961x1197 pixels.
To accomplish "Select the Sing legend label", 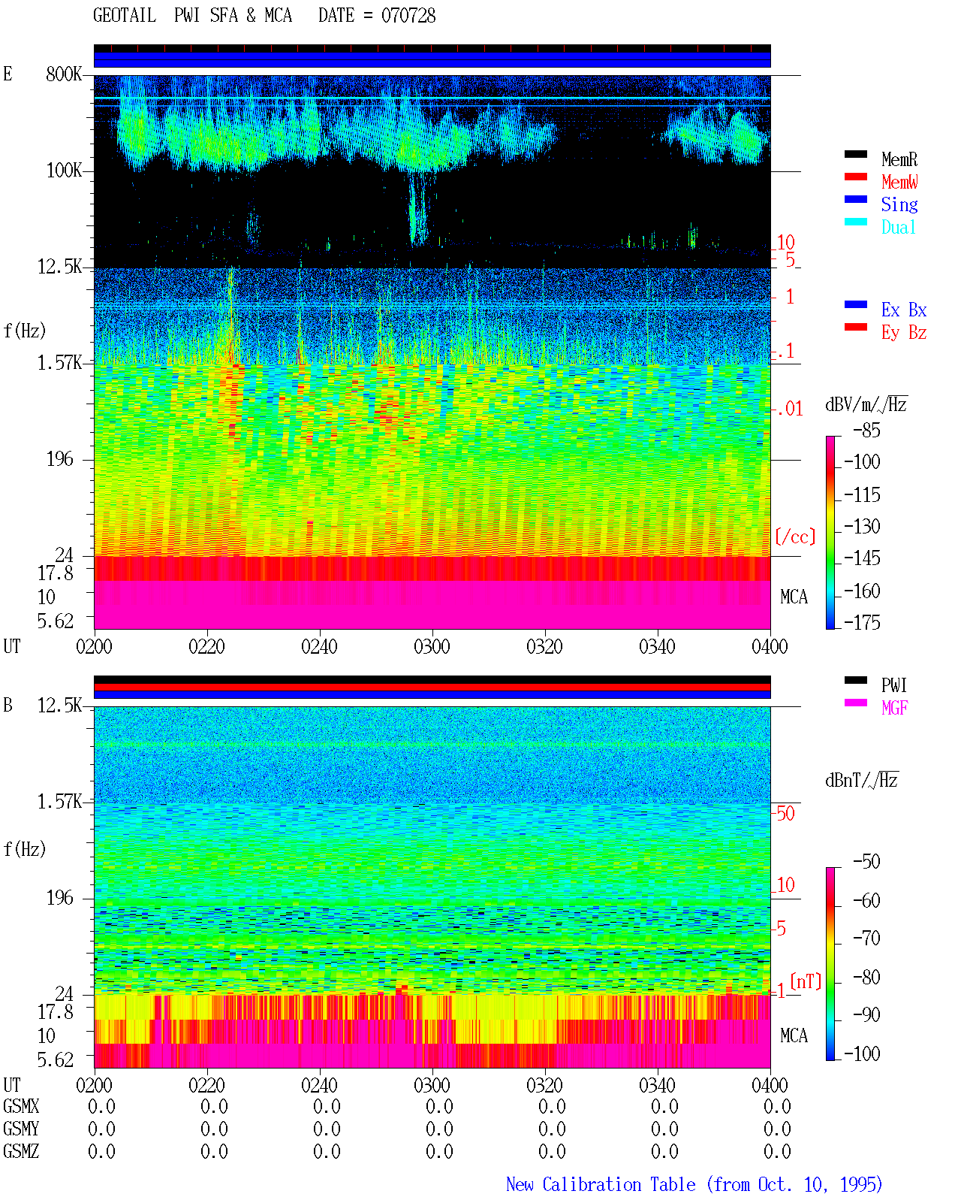I will point(899,204).
